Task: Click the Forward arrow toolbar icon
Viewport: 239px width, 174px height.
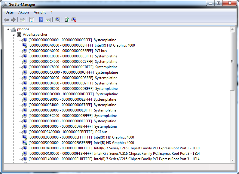Action: pyautogui.click(x=13, y=20)
